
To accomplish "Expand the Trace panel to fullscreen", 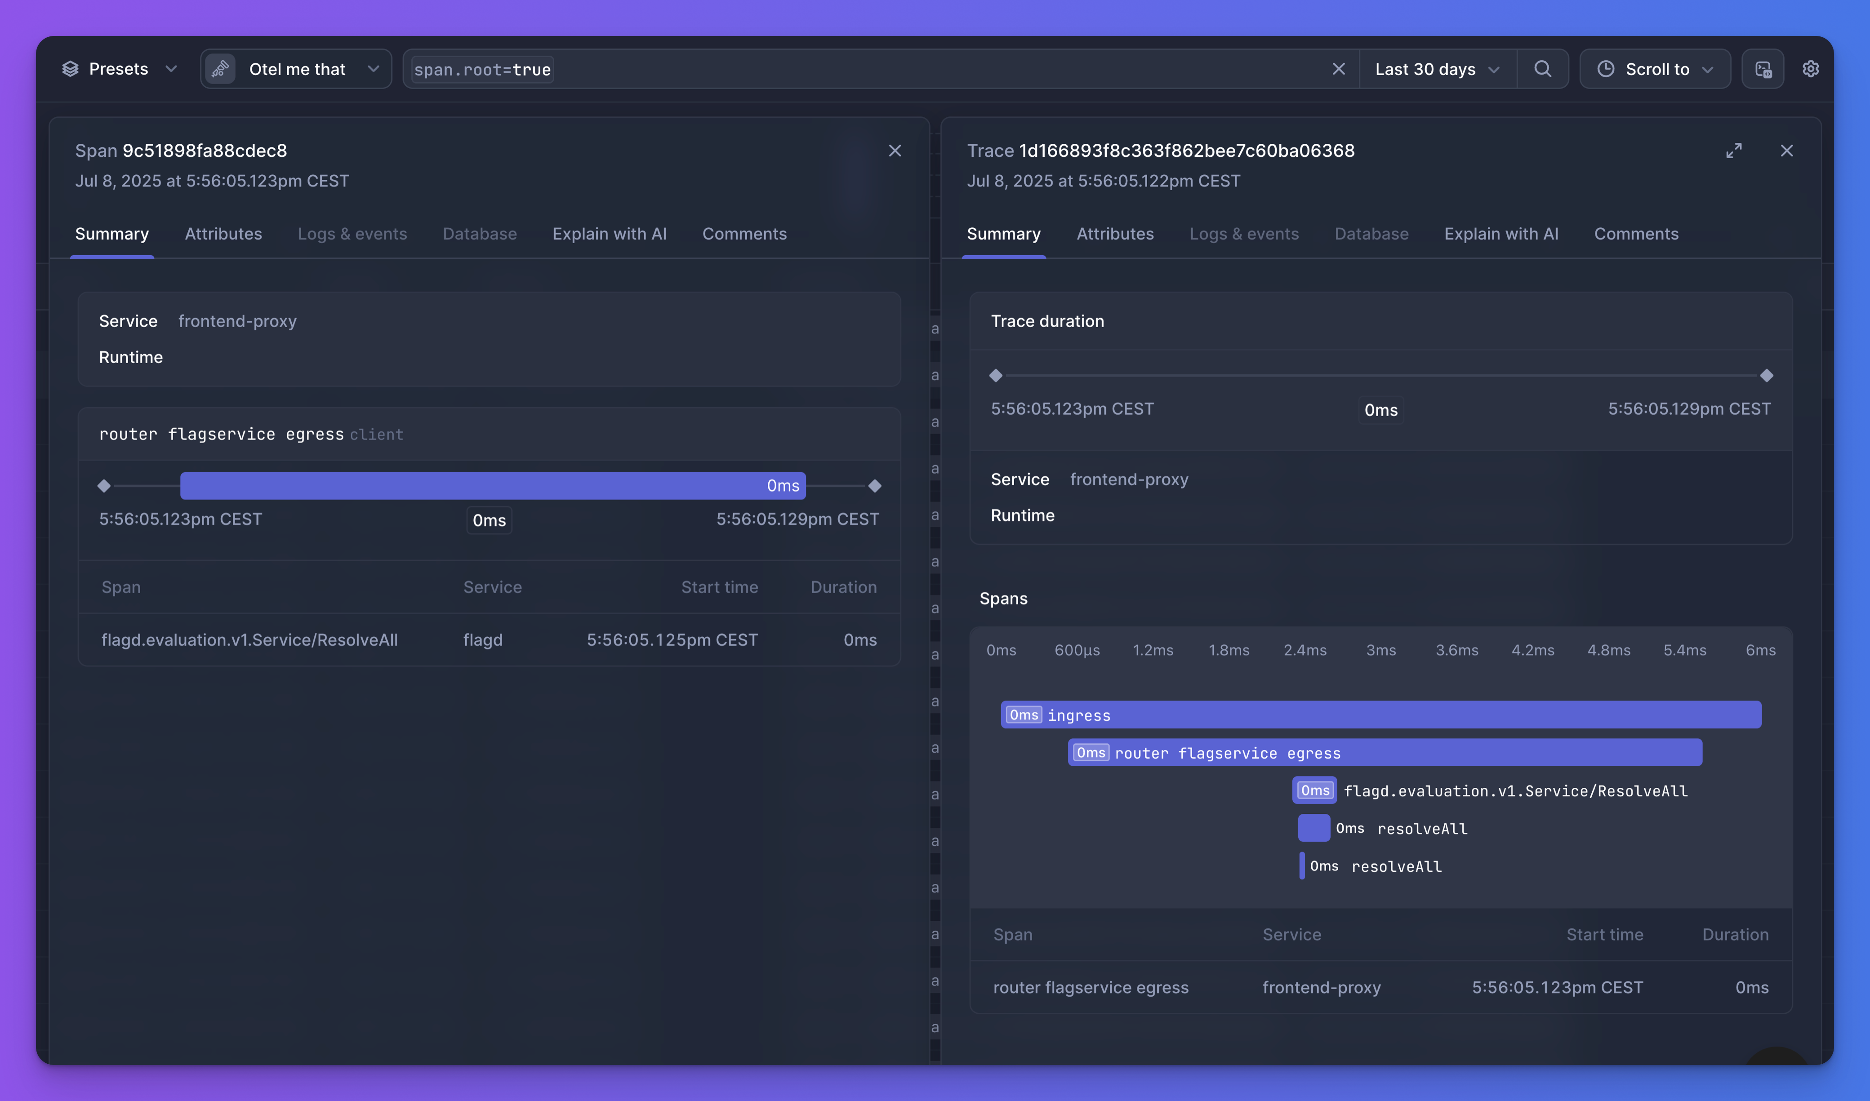I will coord(1734,151).
